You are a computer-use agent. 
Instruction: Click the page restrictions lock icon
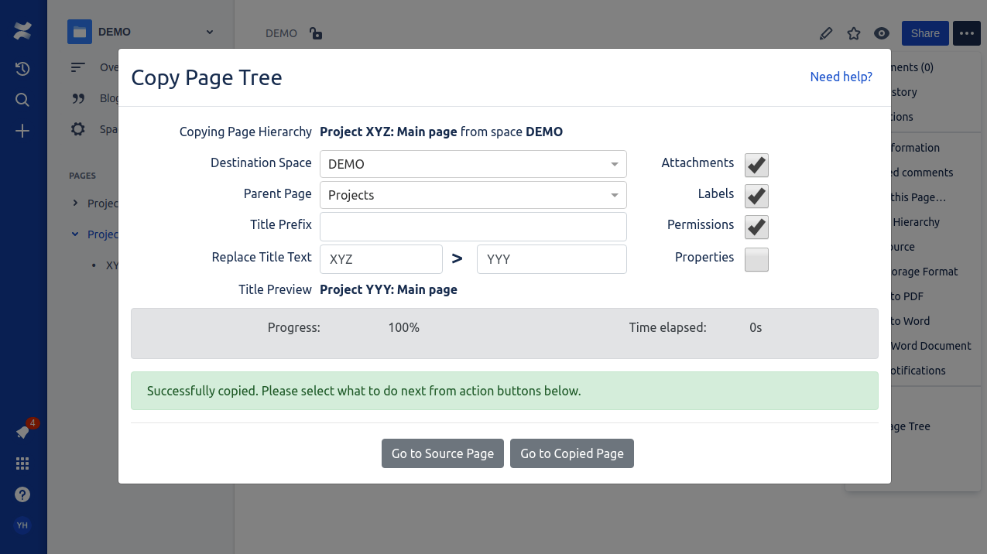click(315, 33)
